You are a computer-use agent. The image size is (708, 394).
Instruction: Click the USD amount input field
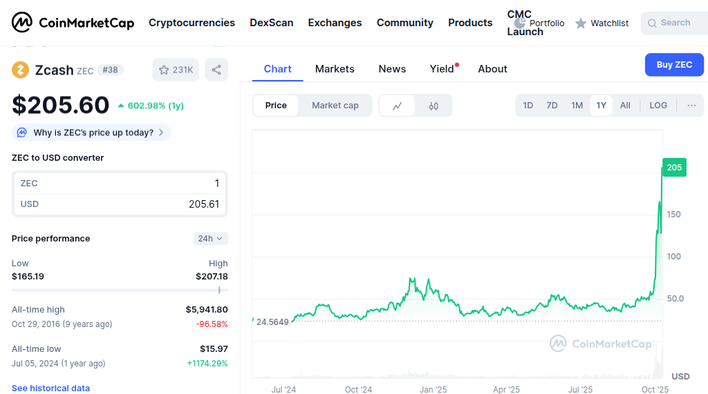click(x=120, y=204)
